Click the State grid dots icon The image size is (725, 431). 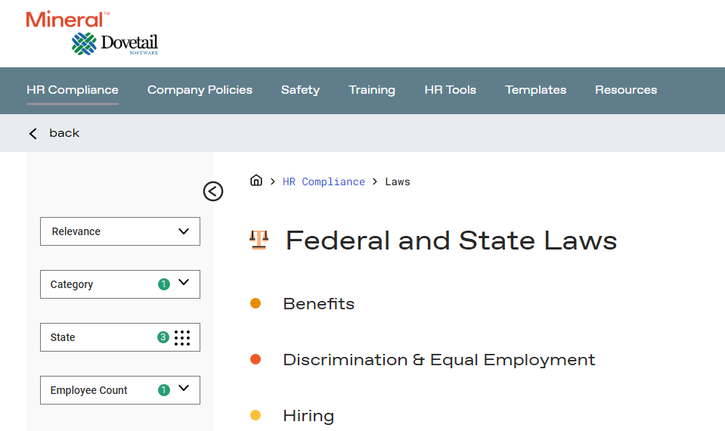point(182,337)
